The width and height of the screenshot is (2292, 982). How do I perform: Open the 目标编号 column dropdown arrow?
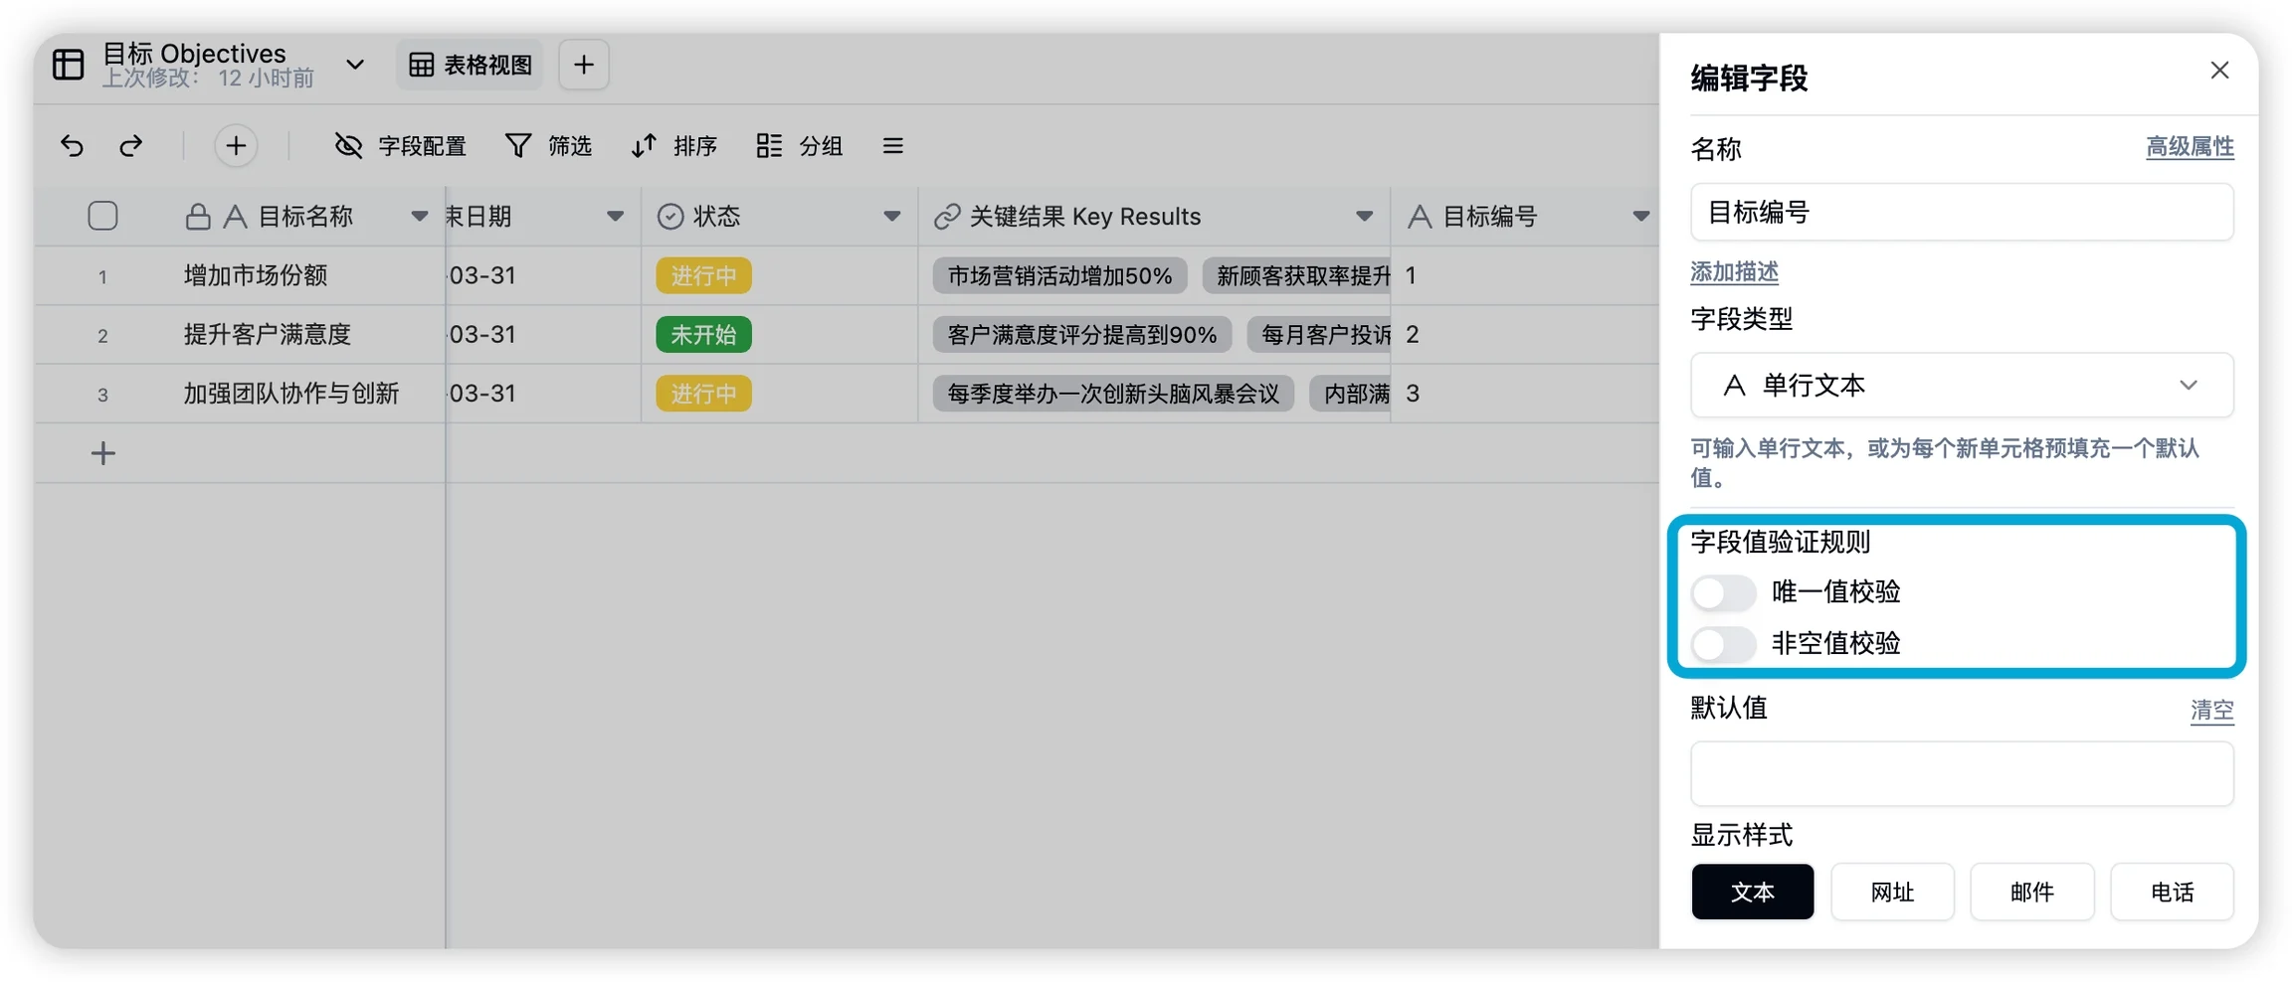pos(1640,217)
